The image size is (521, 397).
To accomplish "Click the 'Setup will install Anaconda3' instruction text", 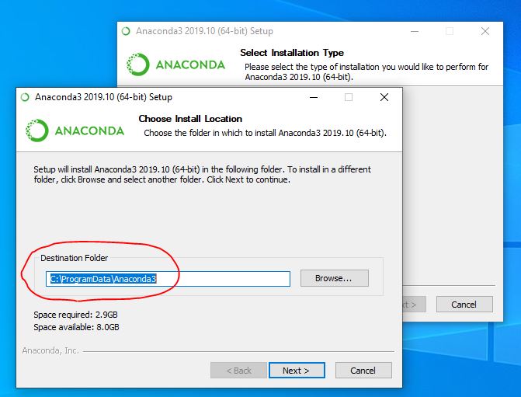I will click(x=202, y=174).
